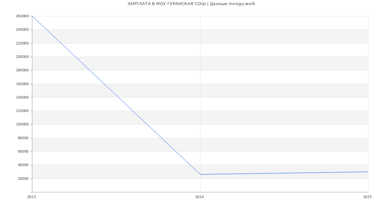
Task: Click the 160000 y-axis label
Action: click(22, 84)
